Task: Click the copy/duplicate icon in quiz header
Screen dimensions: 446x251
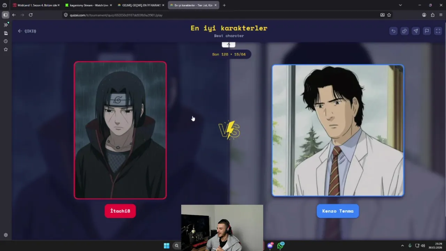Action: point(405,31)
